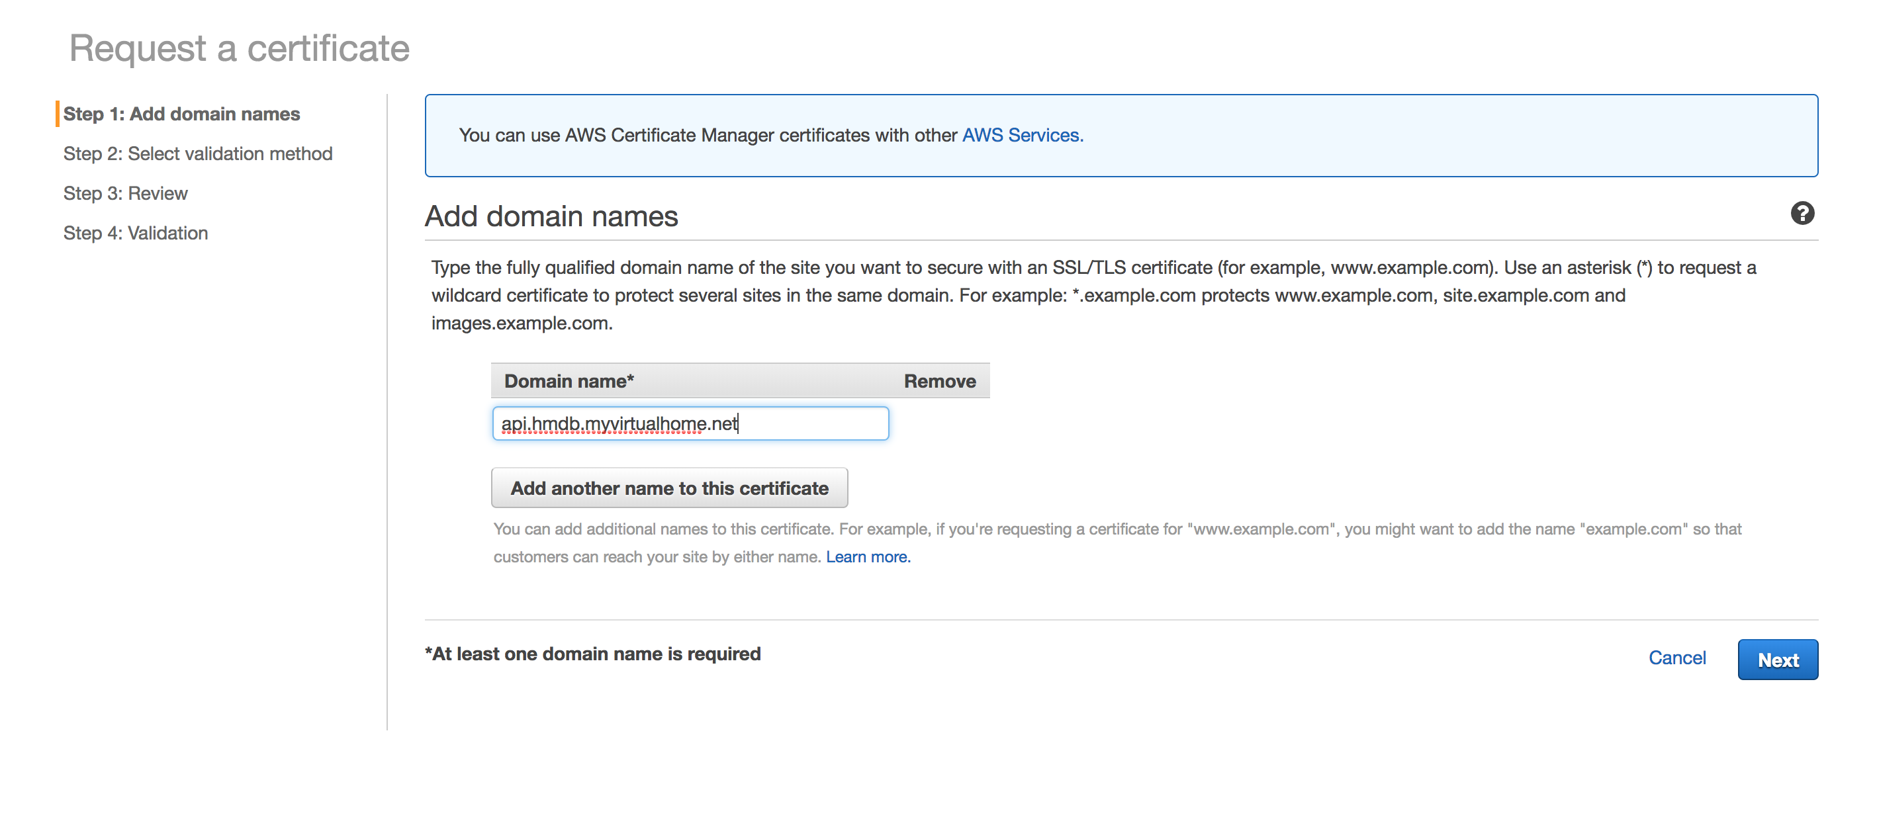Open the AWS Services link
This screenshot has height=823, width=1877.
coord(1022,136)
